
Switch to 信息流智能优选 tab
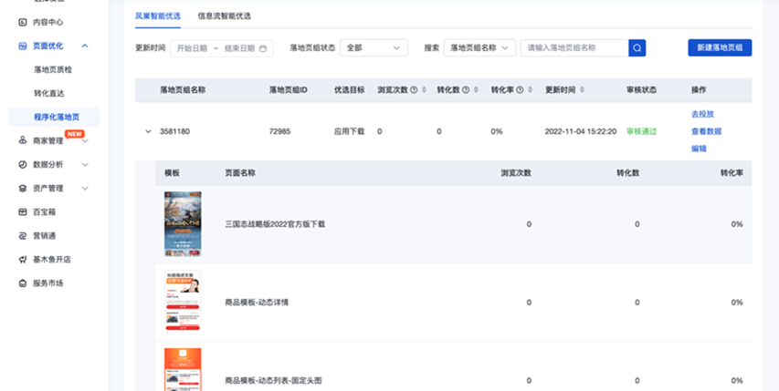[x=224, y=15]
